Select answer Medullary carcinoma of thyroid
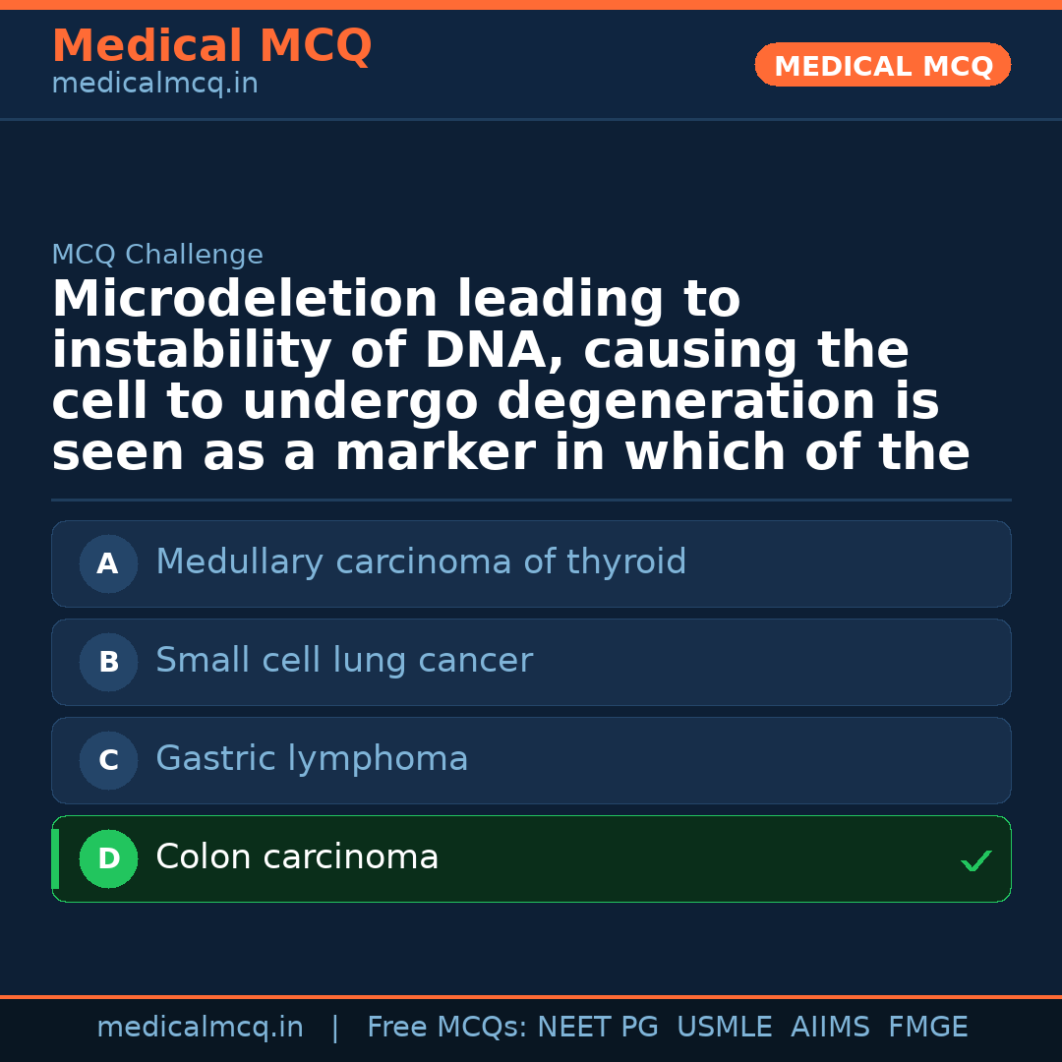The image size is (1062, 1062). pos(421,562)
